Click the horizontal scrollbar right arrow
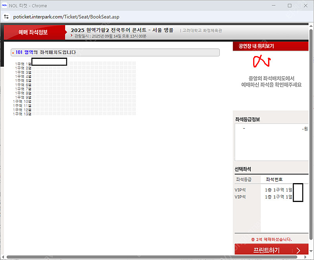Viewport: 314px width, 260px height. 305,257
